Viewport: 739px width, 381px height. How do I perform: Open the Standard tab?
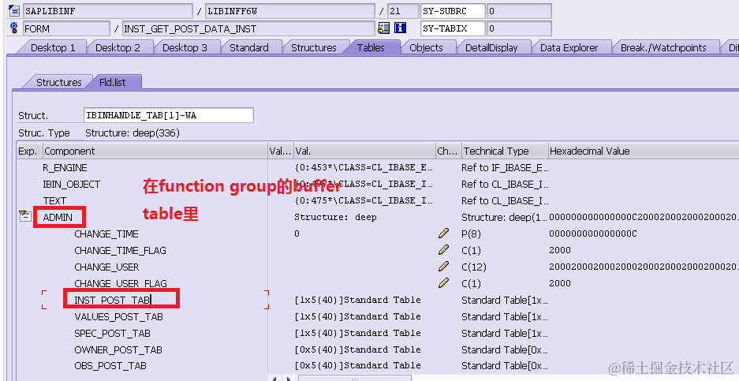tap(249, 47)
